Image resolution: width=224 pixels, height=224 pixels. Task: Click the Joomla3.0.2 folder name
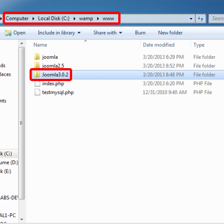tap(55, 74)
